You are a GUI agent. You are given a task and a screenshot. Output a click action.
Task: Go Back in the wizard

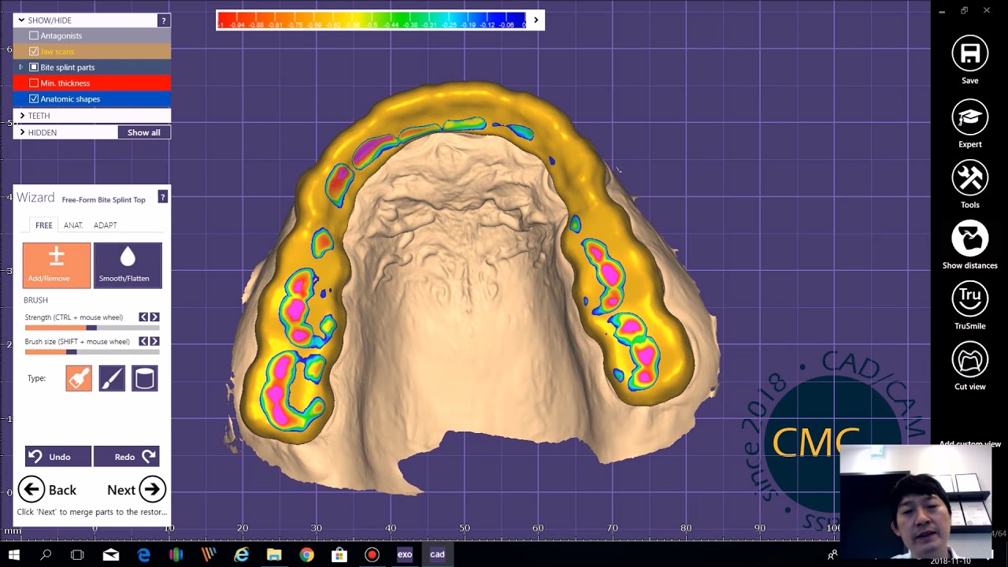coord(48,490)
